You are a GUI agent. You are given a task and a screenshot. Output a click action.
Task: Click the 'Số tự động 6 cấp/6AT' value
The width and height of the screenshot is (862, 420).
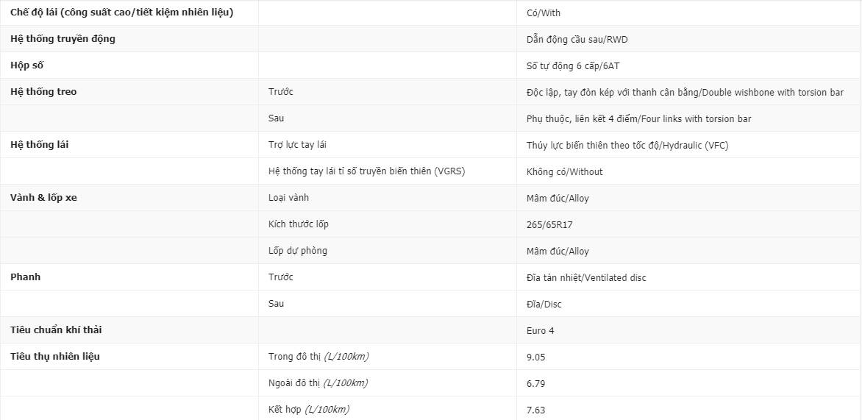pyautogui.click(x=574, y=66)
